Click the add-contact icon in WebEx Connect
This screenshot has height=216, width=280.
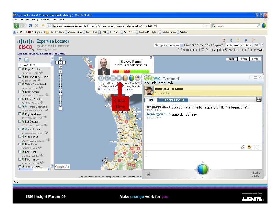point(259,99)
